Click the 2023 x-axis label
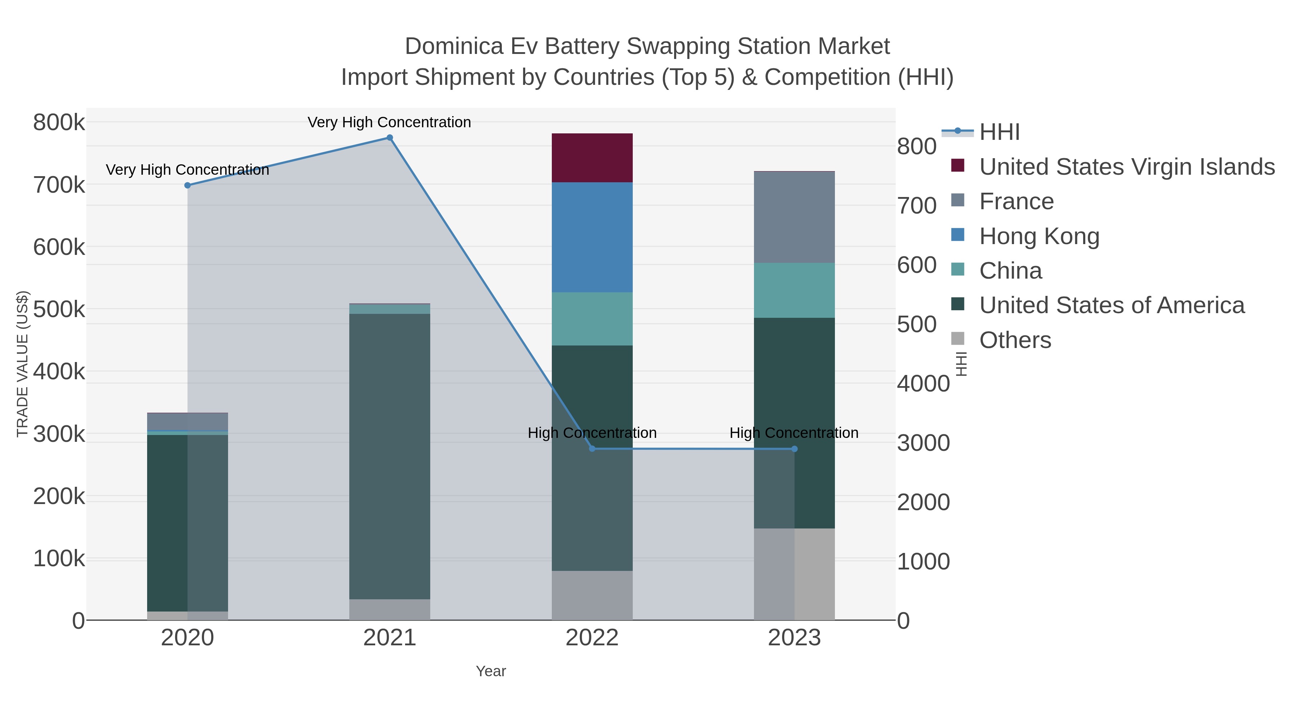The image size is (1295, 728). [794, 638]
